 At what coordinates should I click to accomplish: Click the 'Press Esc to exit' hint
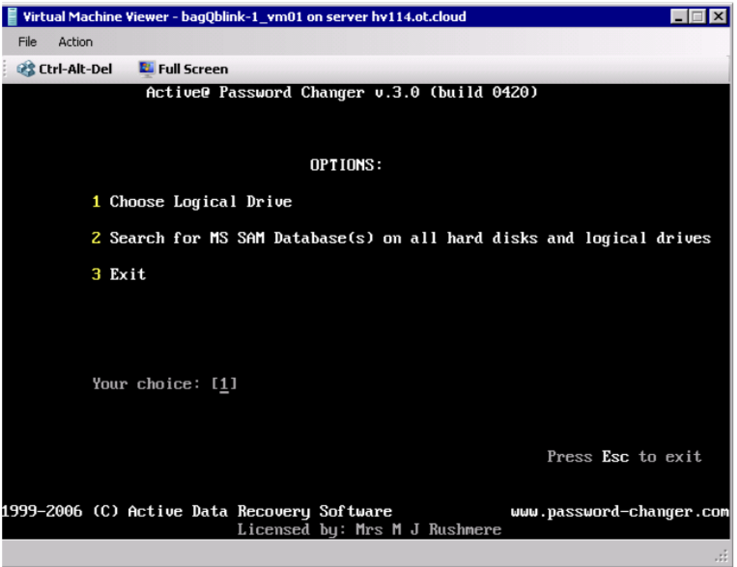pos(624,457)
